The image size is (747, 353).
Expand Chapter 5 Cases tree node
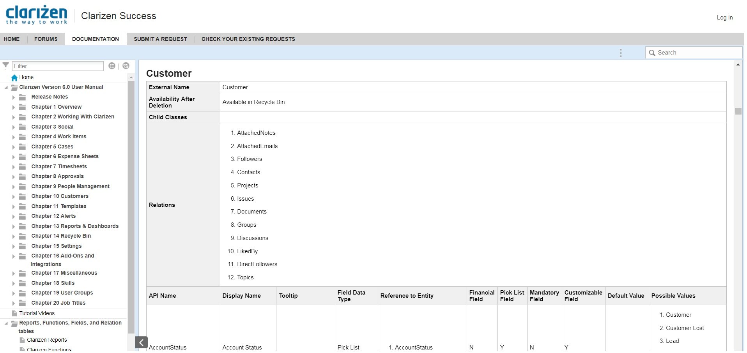click(x=14, y=147)
